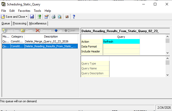Click the upper grid scroll down arrow
The height and width of the screenshot is (111, 172).
(x=167, y=53)
